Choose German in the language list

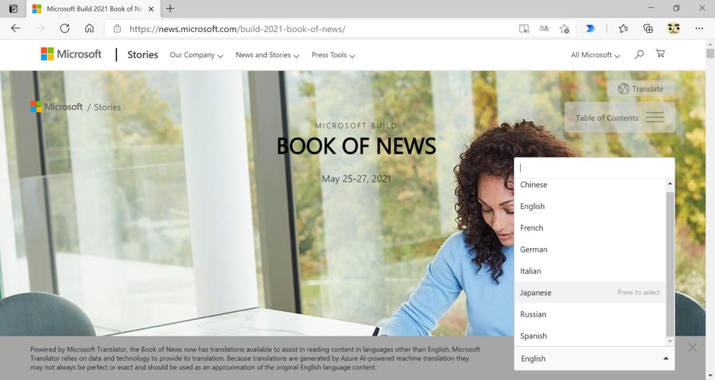590,249
